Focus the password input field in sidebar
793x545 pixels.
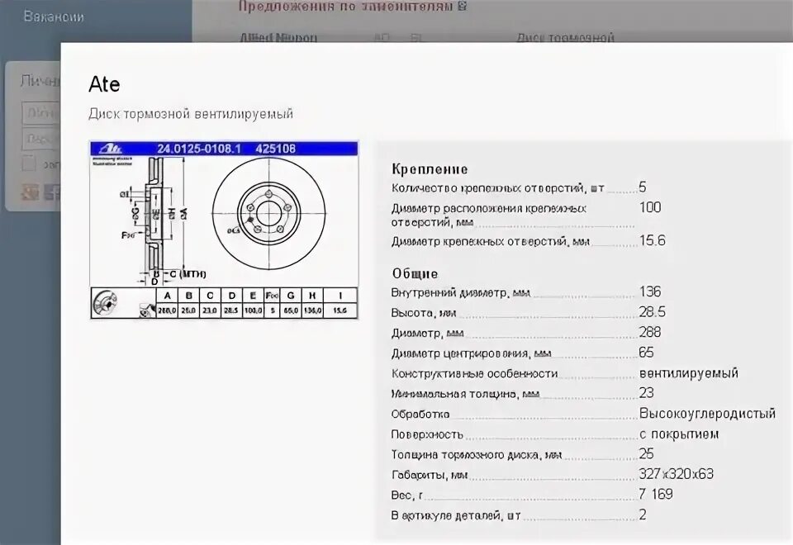(41, 139)
